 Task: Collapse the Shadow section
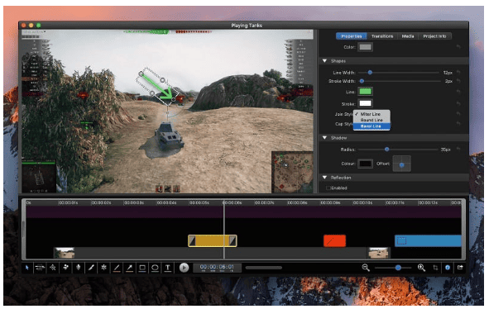pos(324,137)
